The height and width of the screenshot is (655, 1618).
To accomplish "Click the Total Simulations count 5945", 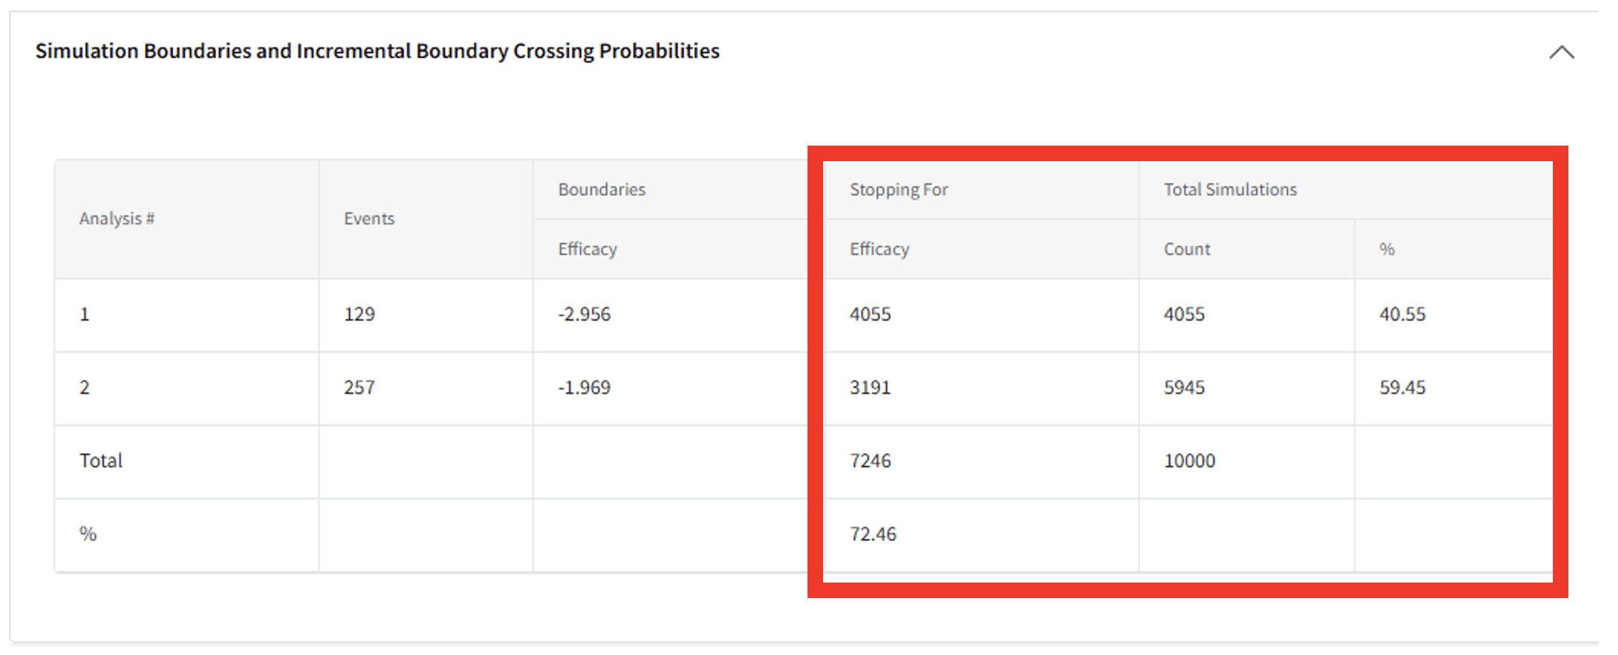I will [1184, 387].
